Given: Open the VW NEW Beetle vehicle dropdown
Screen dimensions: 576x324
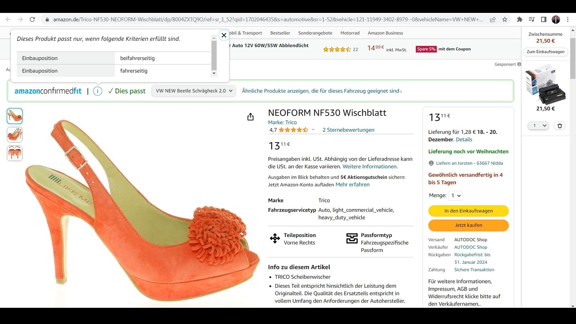Looking at the screenshot, I should click(x=194, y=91).
